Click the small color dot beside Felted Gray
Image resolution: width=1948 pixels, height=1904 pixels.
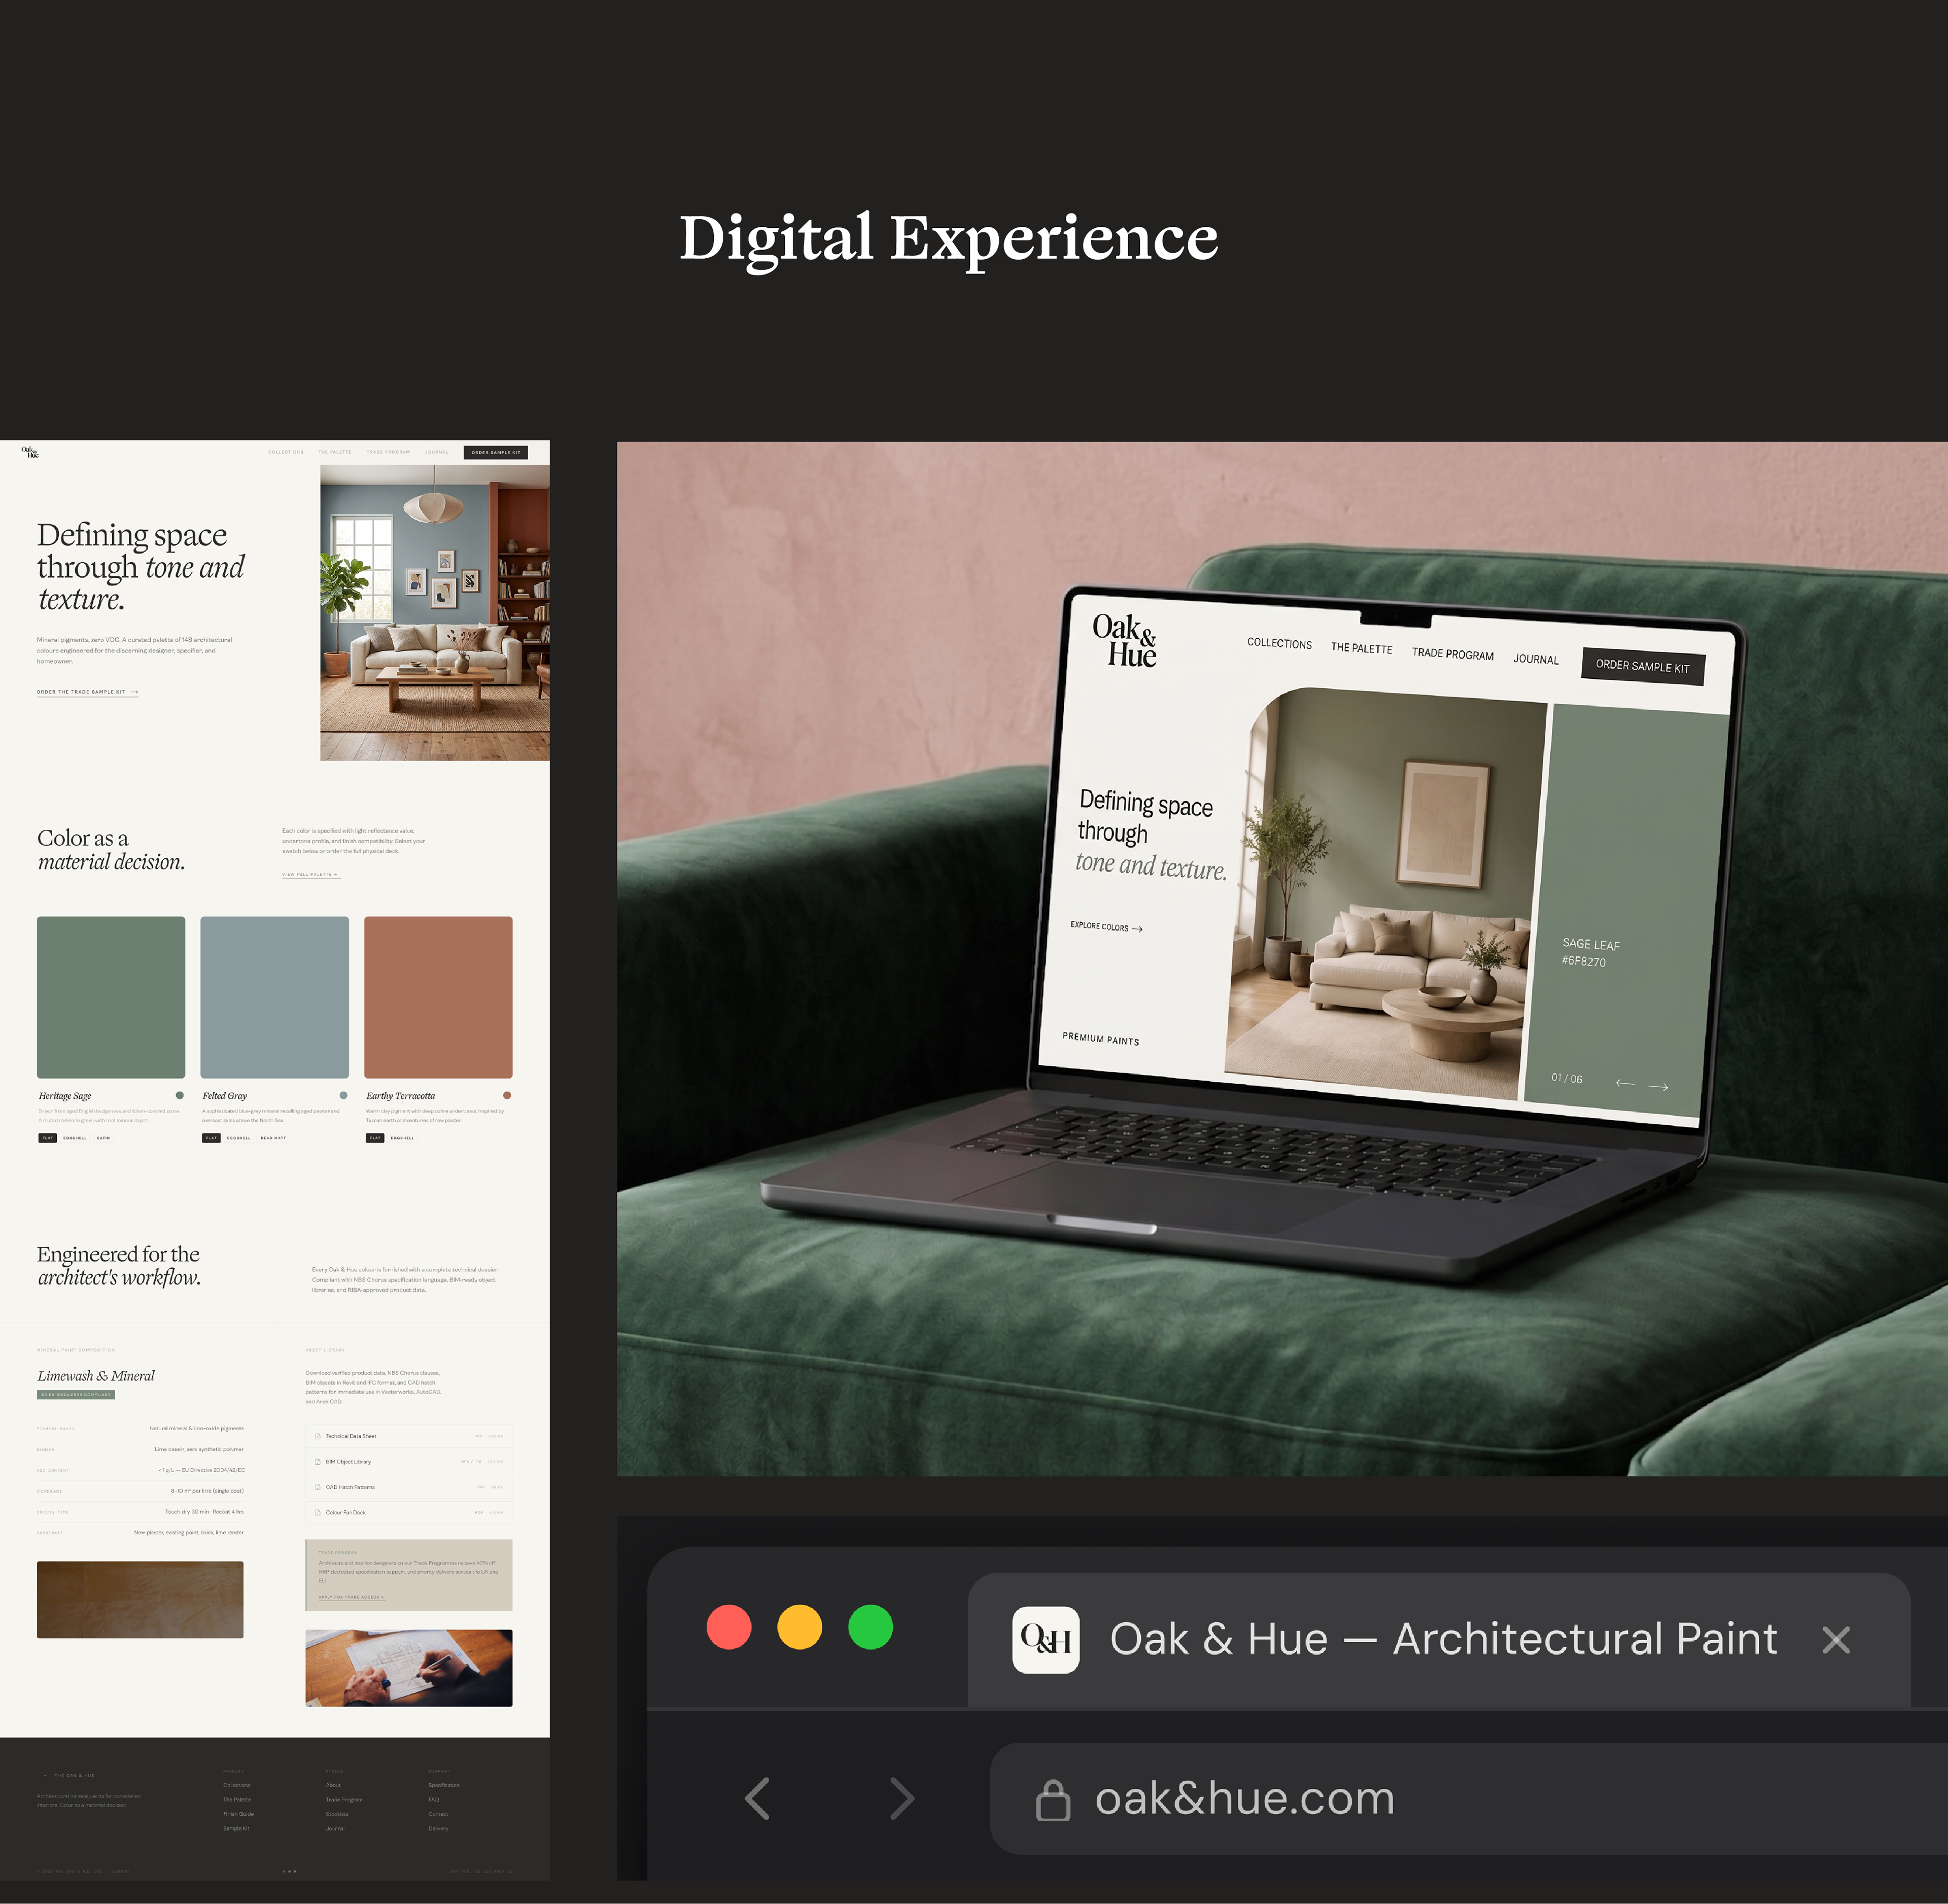(x=343, y=1095)
